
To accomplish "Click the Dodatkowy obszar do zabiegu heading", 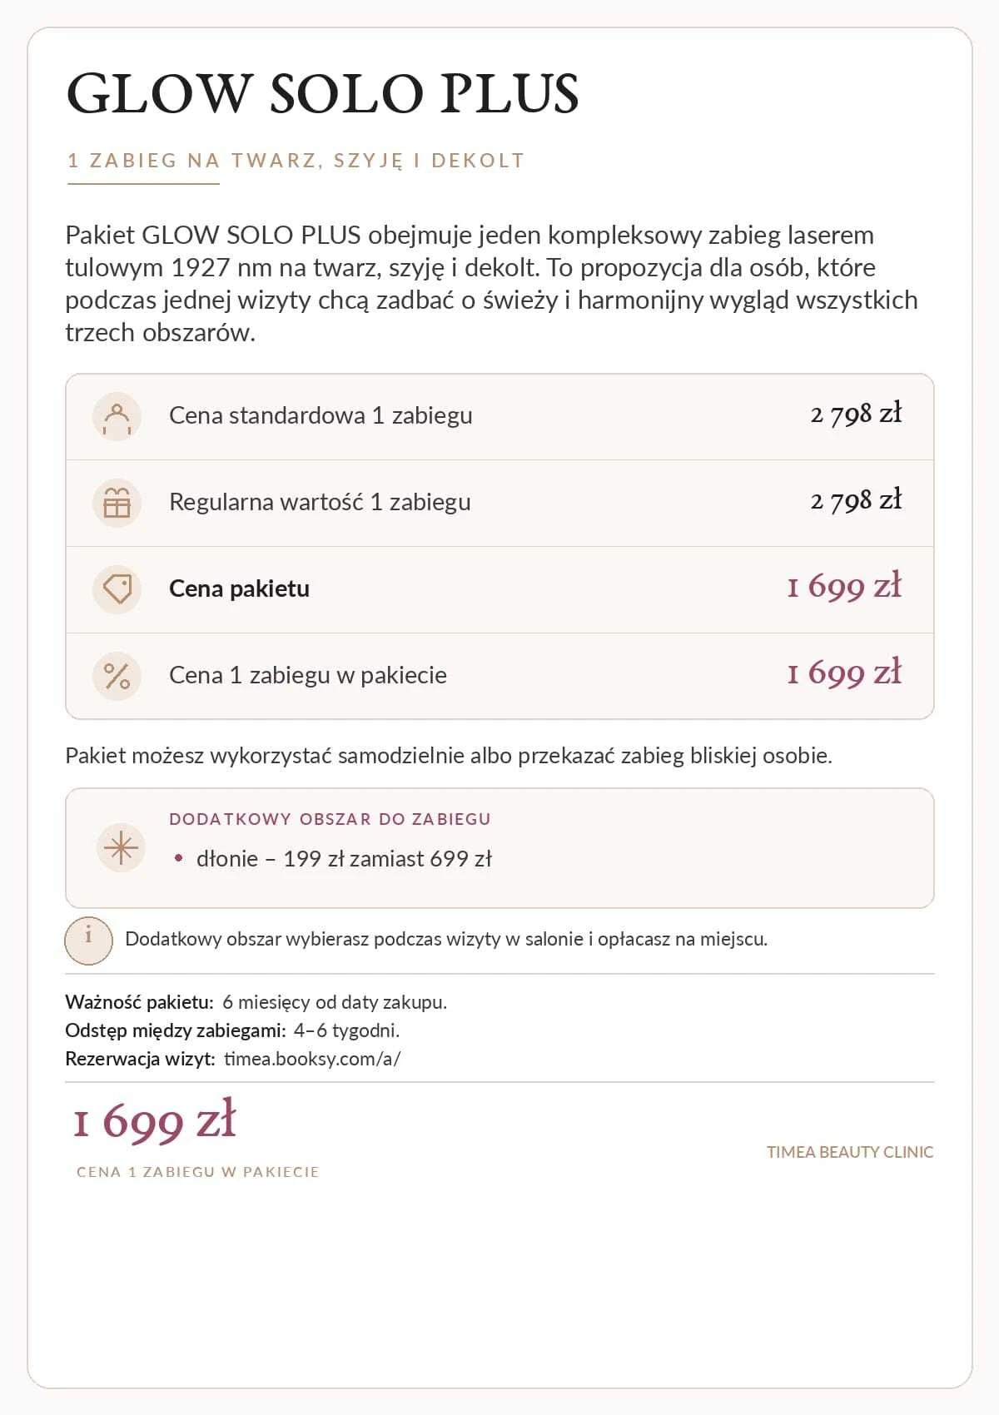I will (330, 819).
